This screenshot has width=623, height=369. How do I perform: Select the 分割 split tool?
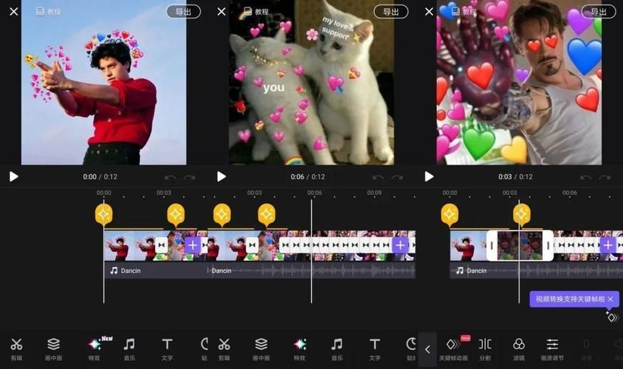coord(485,348)
